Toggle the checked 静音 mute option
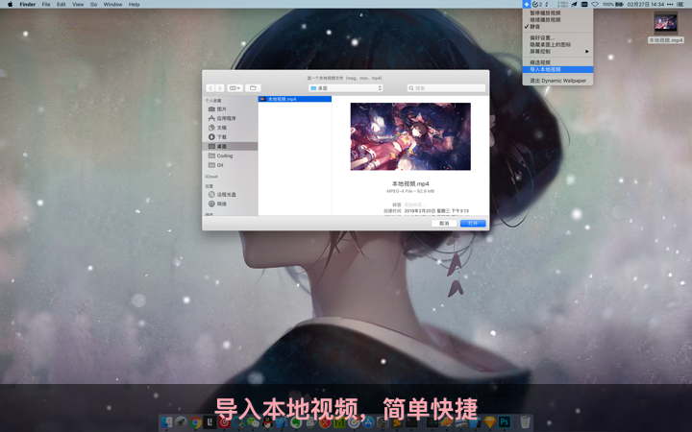The width and height of the screenshot is (692, 432). (x=557, y=27)
